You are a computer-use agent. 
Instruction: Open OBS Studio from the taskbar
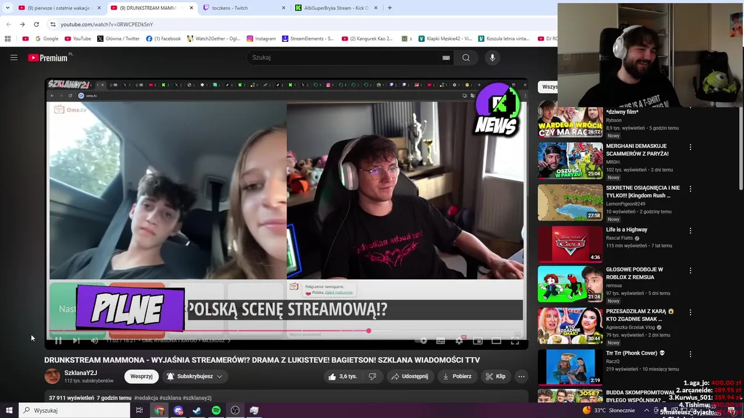[x=235, y=410]
